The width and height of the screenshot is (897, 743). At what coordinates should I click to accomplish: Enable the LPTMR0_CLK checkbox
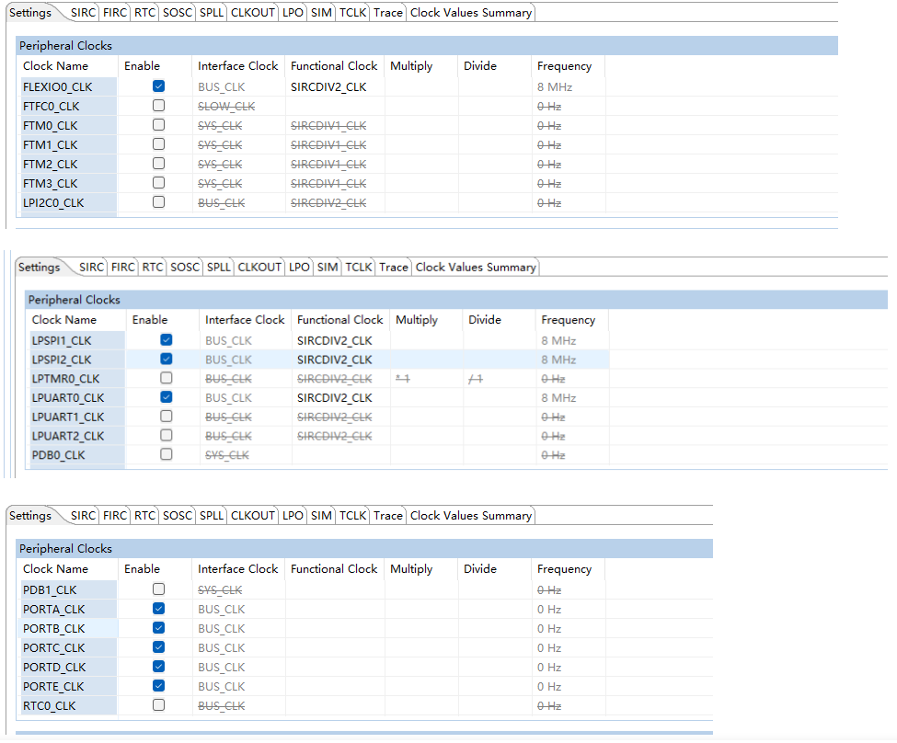point(166,378)
